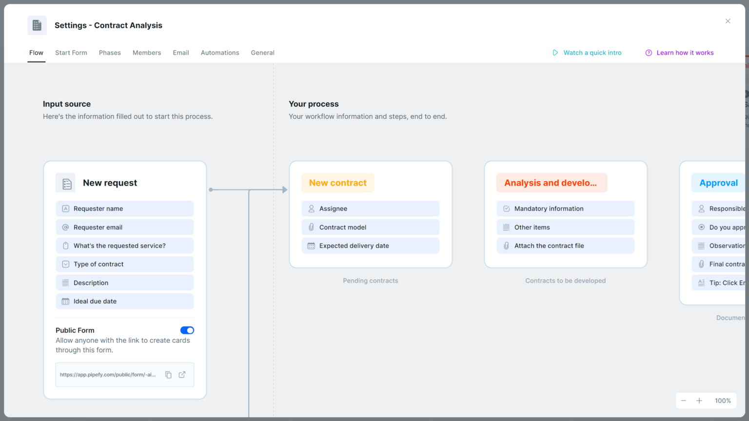This screenshot has width=749, height=421.
Task: Click the public form URL field
Action: click(x=108, y=375)
